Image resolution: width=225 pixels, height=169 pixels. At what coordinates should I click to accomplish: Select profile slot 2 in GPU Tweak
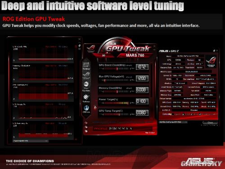click(115, 128)
